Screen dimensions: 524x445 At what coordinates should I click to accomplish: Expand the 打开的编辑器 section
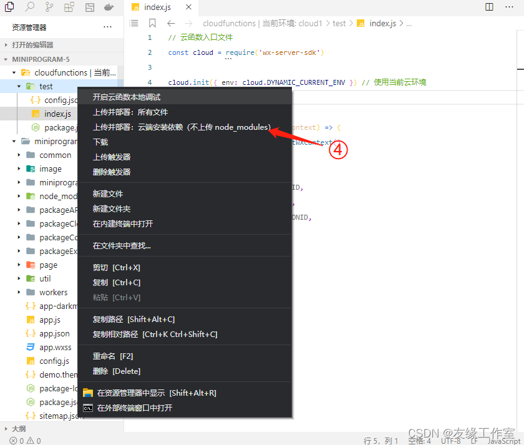(x=62, y=45)
